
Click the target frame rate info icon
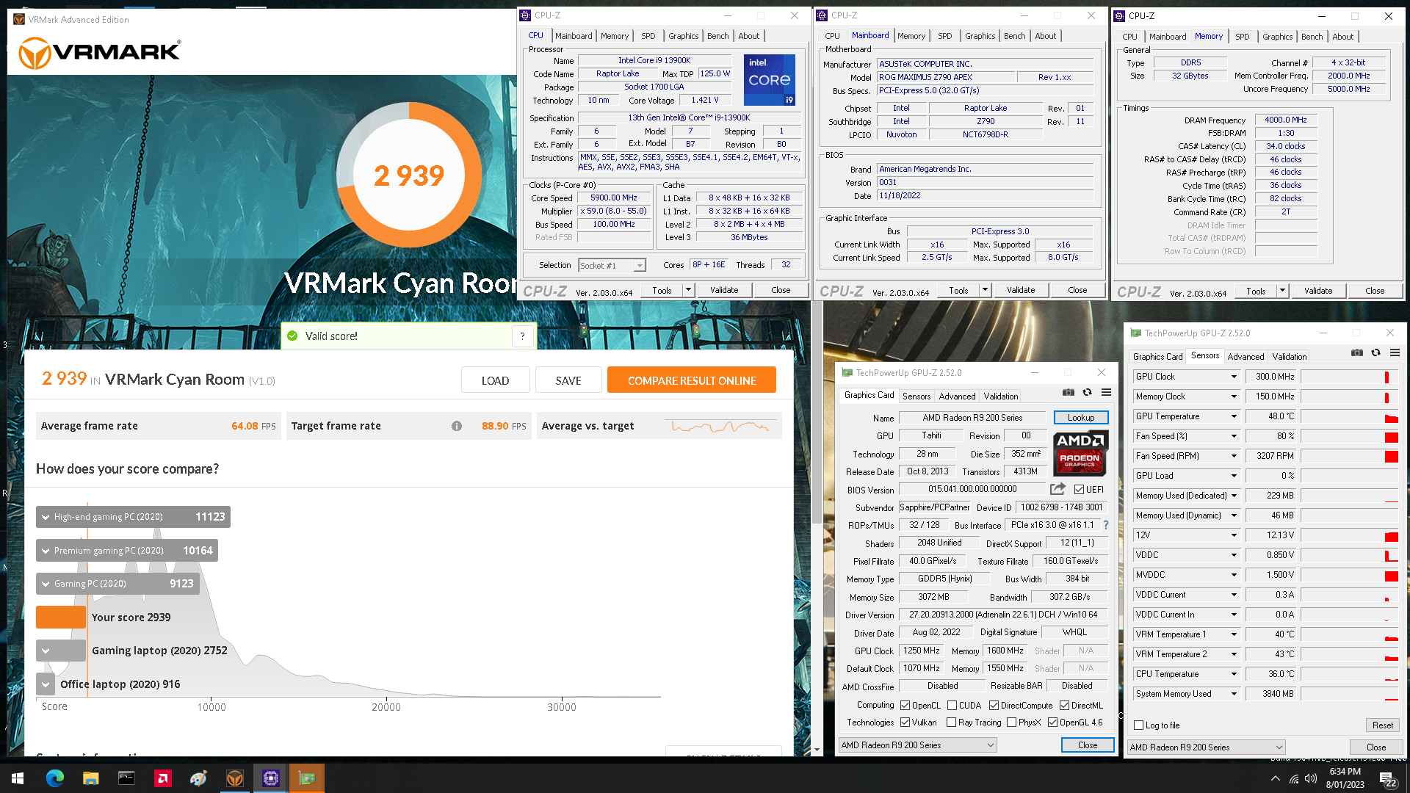[457, 426]
